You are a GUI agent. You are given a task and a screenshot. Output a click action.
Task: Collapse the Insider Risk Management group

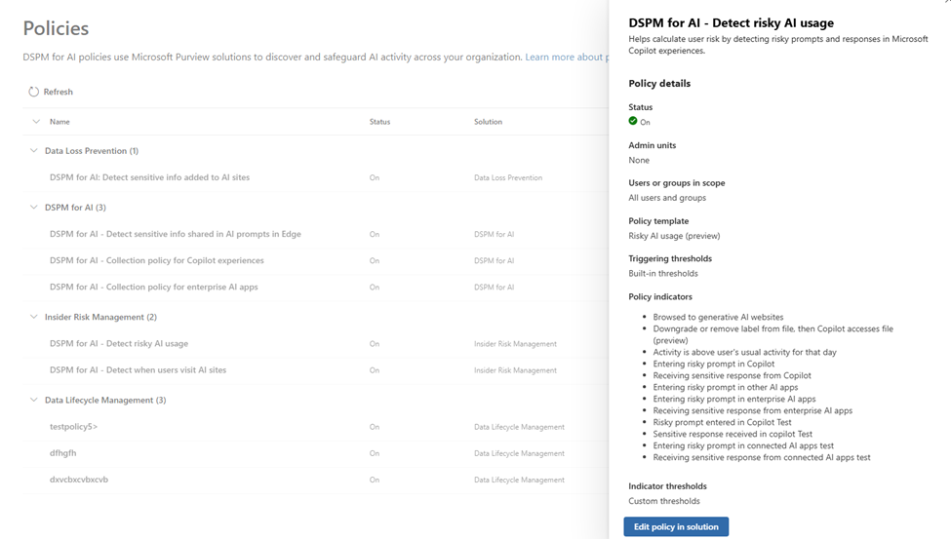coord(36,317)
